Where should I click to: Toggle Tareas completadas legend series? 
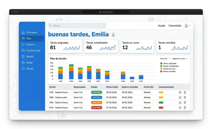(169, 66)
